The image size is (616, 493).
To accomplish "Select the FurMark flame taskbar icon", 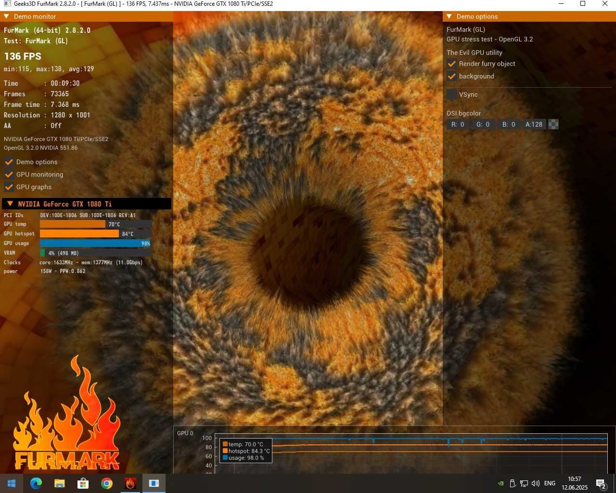I will coord(130,483).
